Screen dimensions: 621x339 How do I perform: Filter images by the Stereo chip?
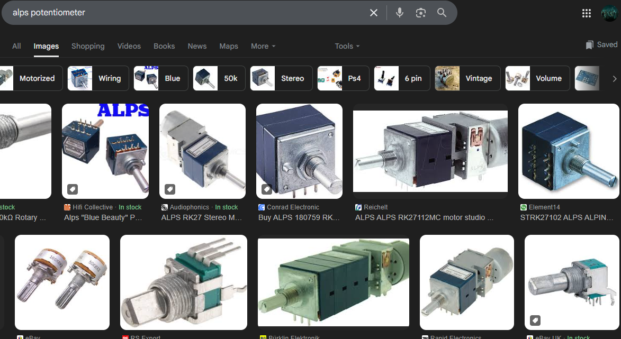pos(281,78)
